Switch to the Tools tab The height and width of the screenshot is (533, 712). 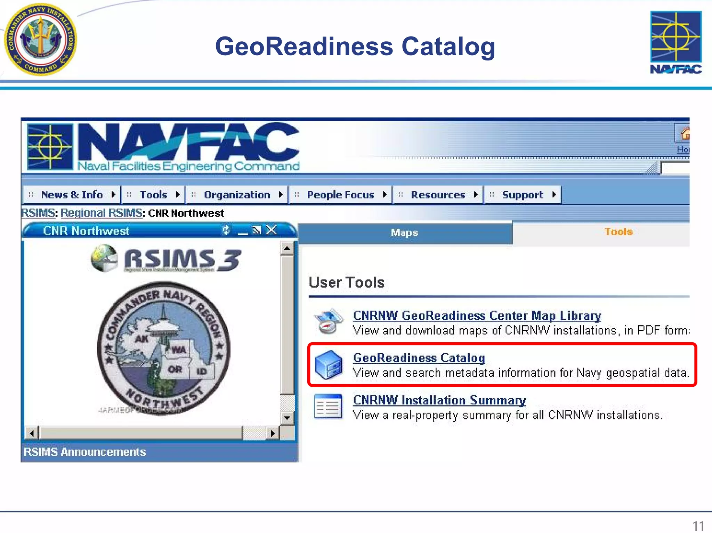[618, 232]
